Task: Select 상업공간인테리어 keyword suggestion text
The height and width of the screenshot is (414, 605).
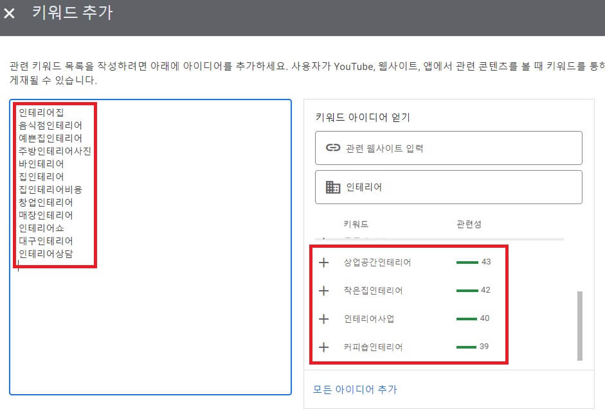Action: (377, 263)
